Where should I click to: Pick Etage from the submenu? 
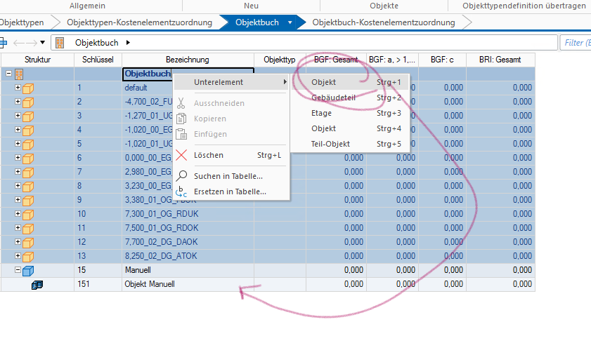coord(321,113)
